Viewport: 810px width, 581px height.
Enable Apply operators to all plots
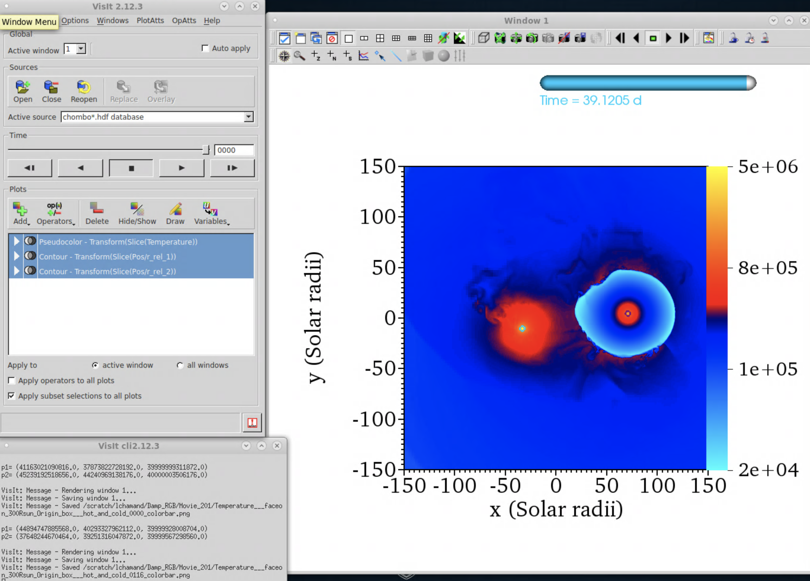tap(12, 381)
